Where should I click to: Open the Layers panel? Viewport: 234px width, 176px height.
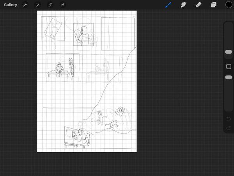tap(214, 5)
